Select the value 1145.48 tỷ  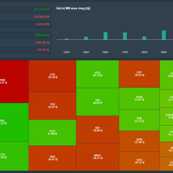click(42, 42)
